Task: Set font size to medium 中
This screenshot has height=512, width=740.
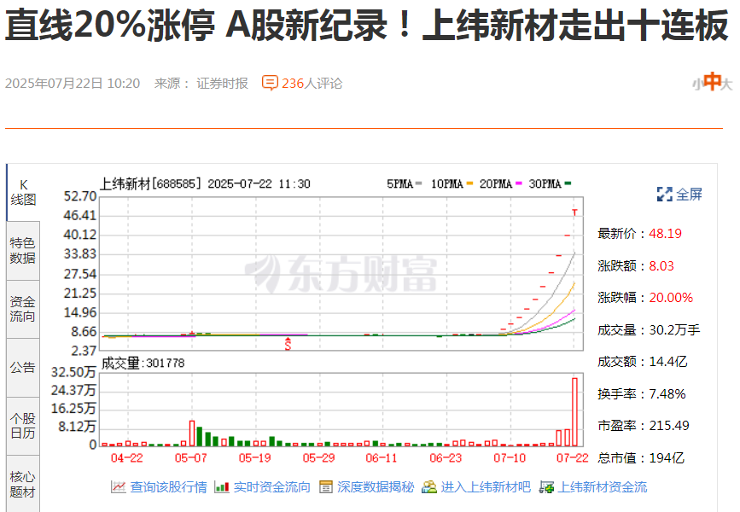Action: [x=712, y=81]
